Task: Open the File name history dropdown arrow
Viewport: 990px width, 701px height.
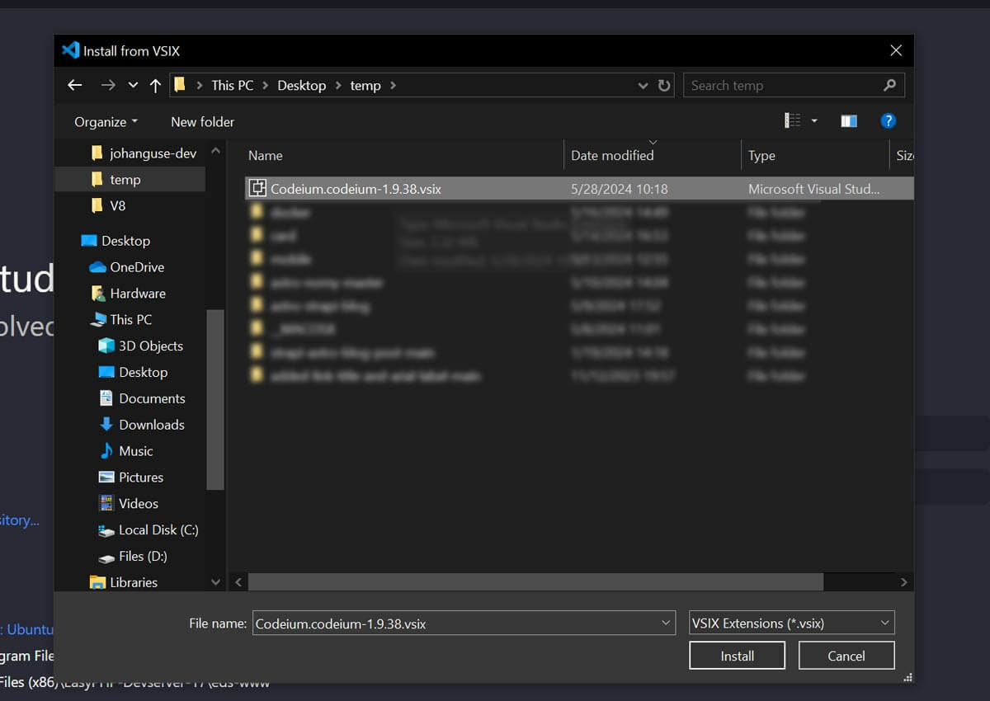Action: point(667,623)
